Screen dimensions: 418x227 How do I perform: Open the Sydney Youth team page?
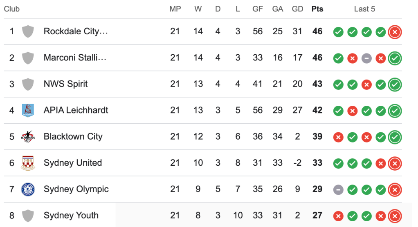click(x=71, y=215)
